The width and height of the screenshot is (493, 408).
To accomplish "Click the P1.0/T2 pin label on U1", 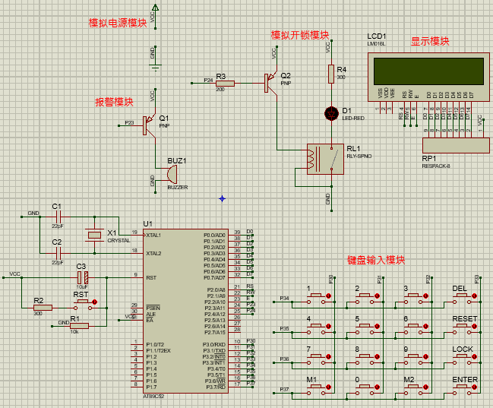I will tap(155, 344).
